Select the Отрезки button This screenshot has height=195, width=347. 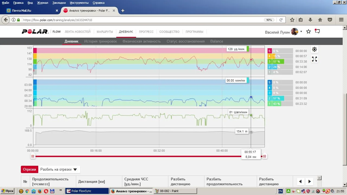coord(30,170)
